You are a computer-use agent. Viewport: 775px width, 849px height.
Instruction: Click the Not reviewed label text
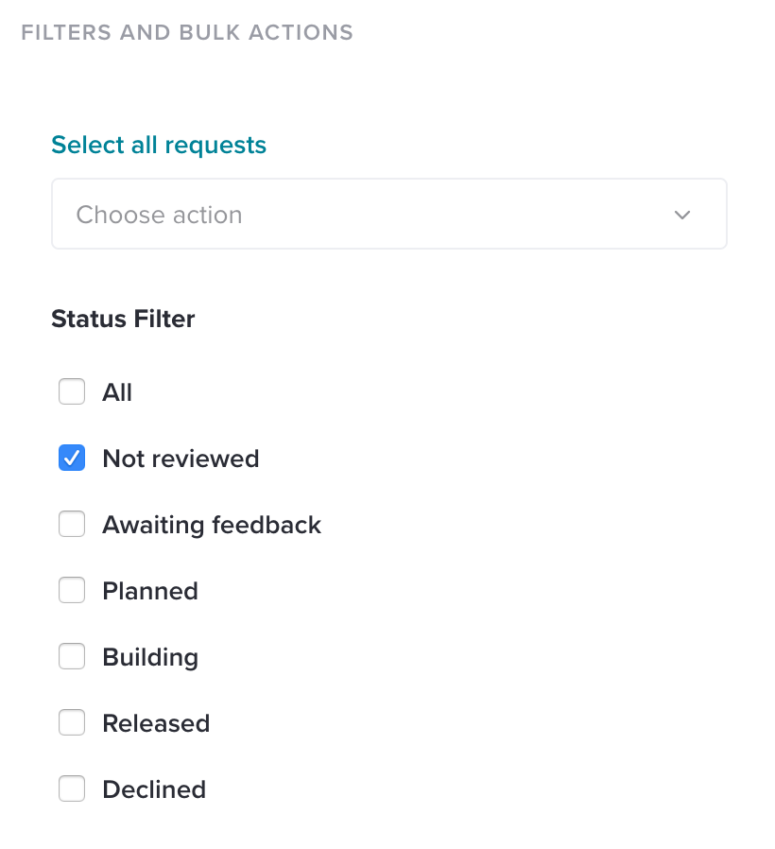tap(181, 459)
